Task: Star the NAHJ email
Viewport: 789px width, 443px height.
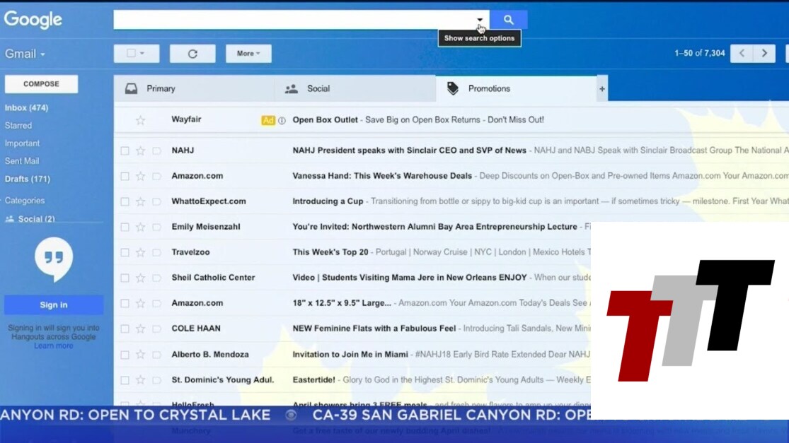Action: tap(140, 150)
